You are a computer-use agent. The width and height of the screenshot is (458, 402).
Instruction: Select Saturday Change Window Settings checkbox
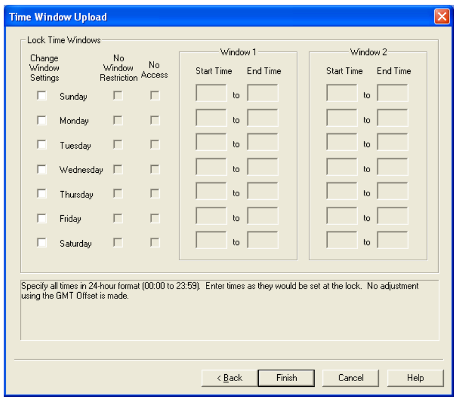42,243
